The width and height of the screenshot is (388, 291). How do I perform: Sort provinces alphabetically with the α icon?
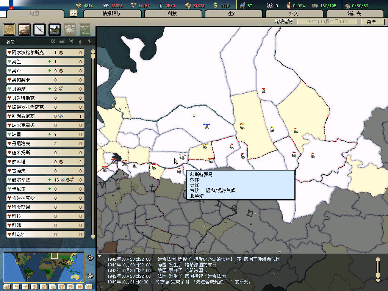tap(53, 41)
